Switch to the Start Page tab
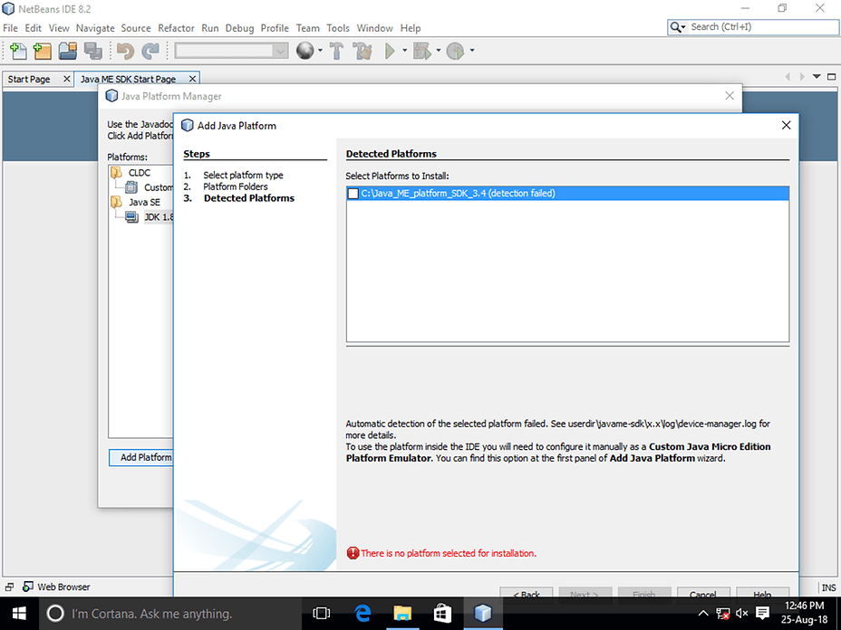Viewport: 841px width, 630px height. tap(29, 79)
